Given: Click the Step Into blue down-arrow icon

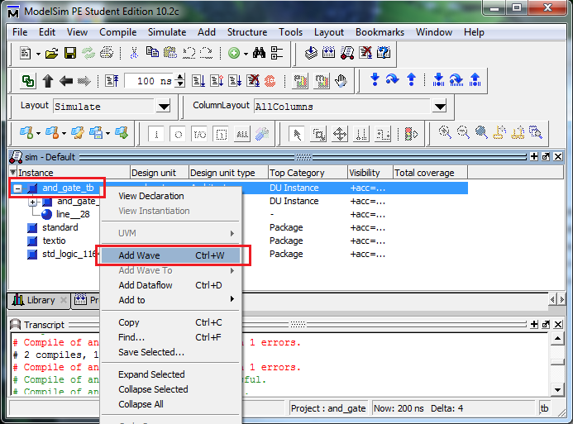Looking at the screenshot, I should pyautogui.click(x=375, y=79).
